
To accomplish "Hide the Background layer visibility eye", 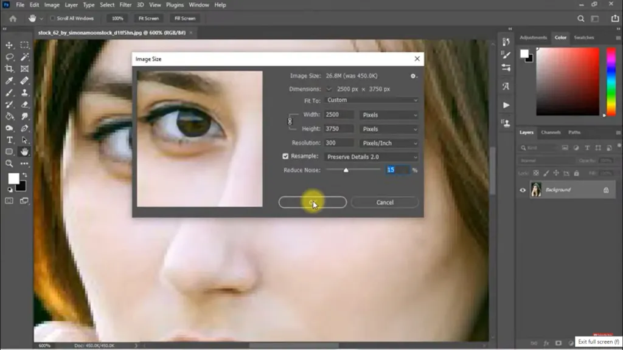I will pos(523,190).
